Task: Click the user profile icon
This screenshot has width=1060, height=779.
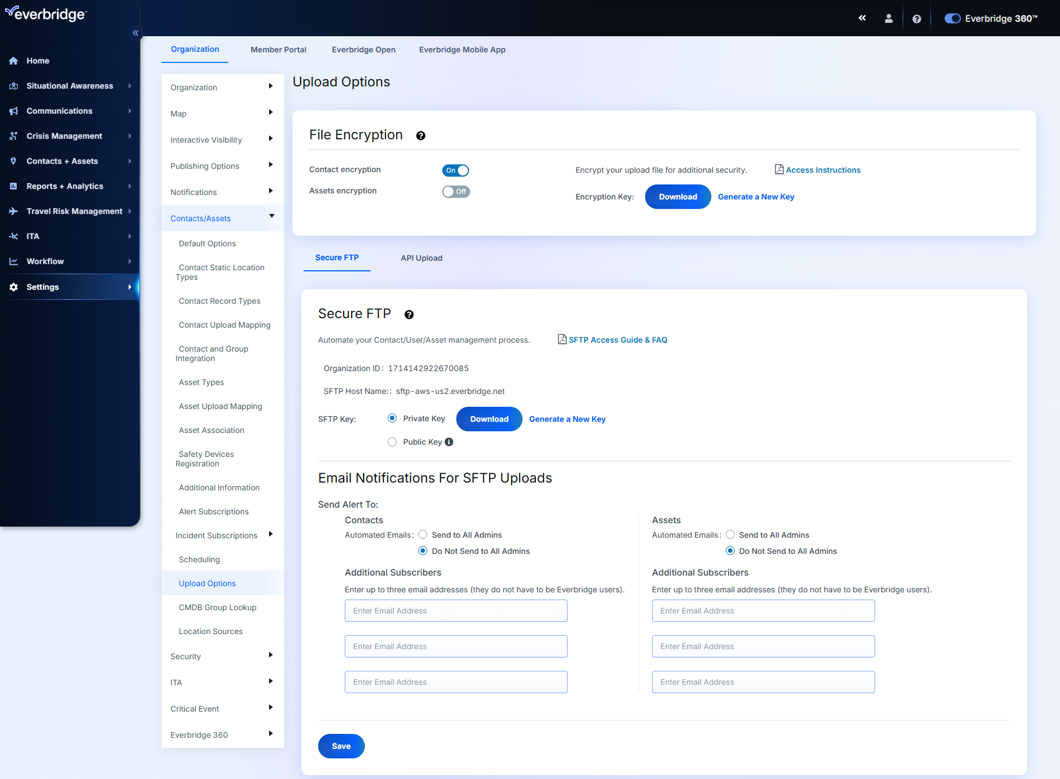Action: 888,18
